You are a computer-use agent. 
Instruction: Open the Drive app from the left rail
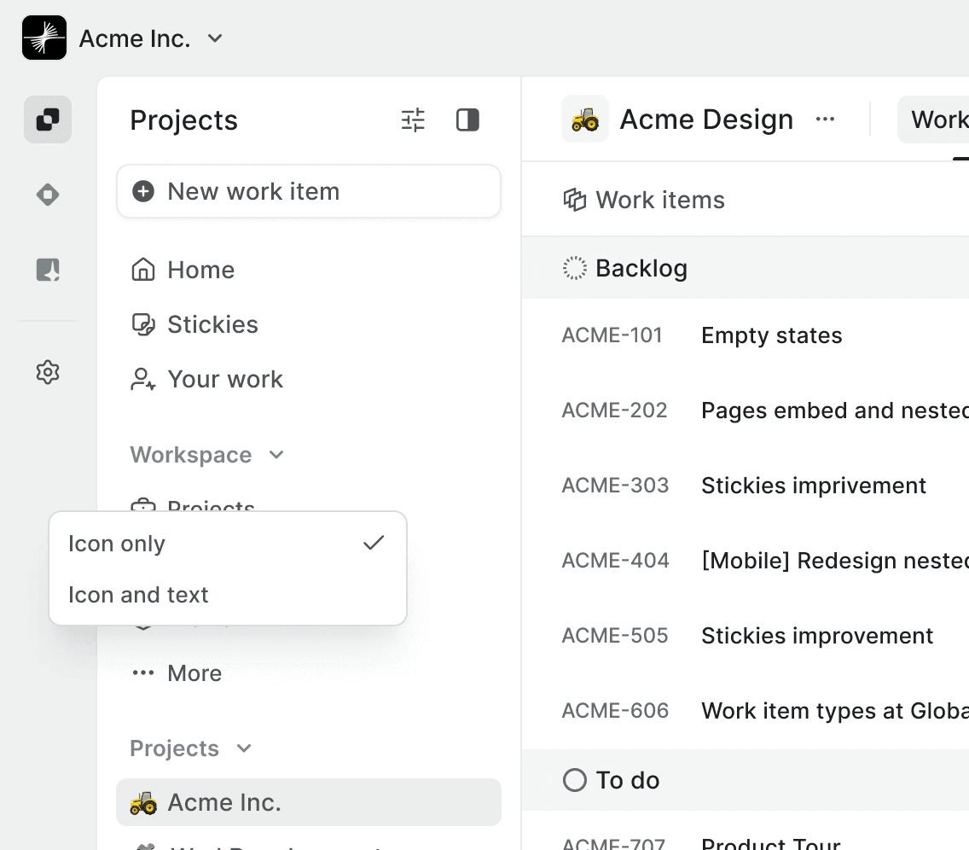click(47, 194)
